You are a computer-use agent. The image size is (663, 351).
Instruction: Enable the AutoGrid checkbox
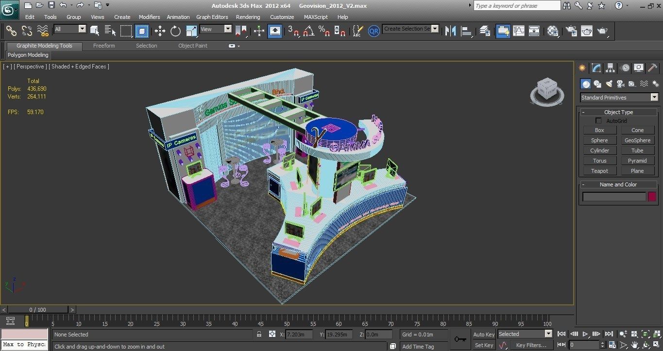598,121
